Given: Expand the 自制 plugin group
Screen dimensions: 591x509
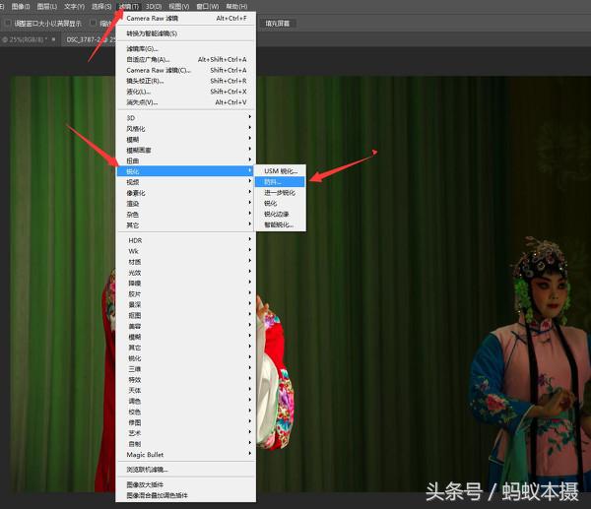Looking at the screenshot, I should point(186,444).
